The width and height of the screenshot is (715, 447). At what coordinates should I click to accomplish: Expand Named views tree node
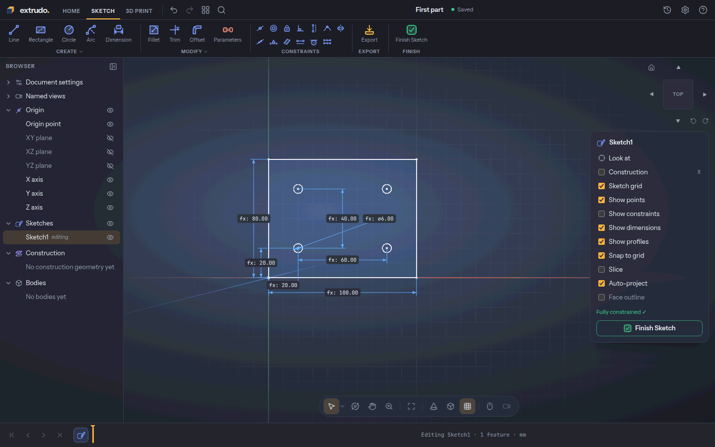pos(8,96)
